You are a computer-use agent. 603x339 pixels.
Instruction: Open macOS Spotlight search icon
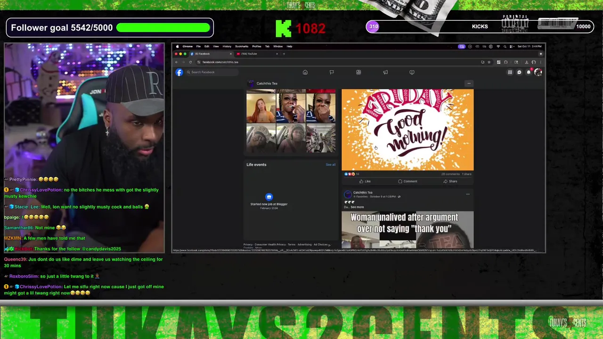(x=505, y=46)
